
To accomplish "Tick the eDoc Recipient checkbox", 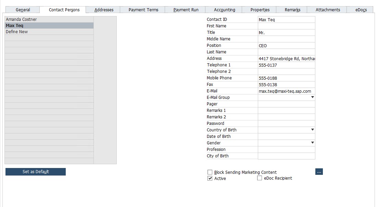I will coord(260,178).
